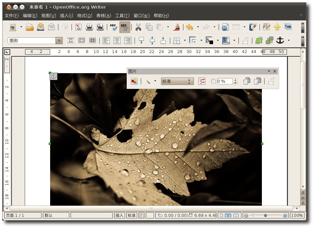
Task: Expand the 标准 graphics mode dropdown
Action: [x=189, y=81]
